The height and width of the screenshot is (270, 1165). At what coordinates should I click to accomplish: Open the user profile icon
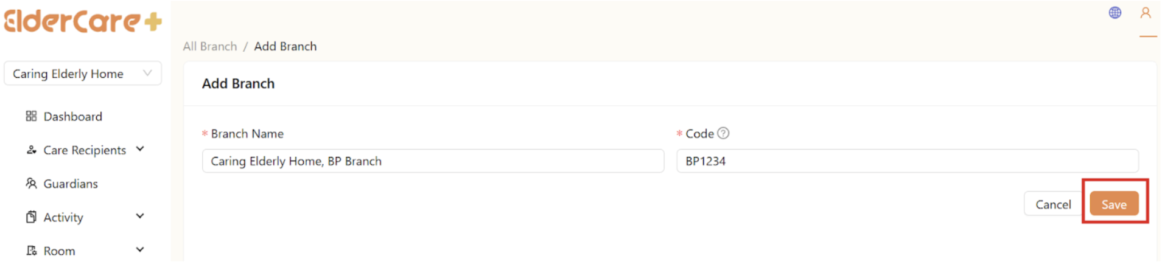(x=1145, y=13)
